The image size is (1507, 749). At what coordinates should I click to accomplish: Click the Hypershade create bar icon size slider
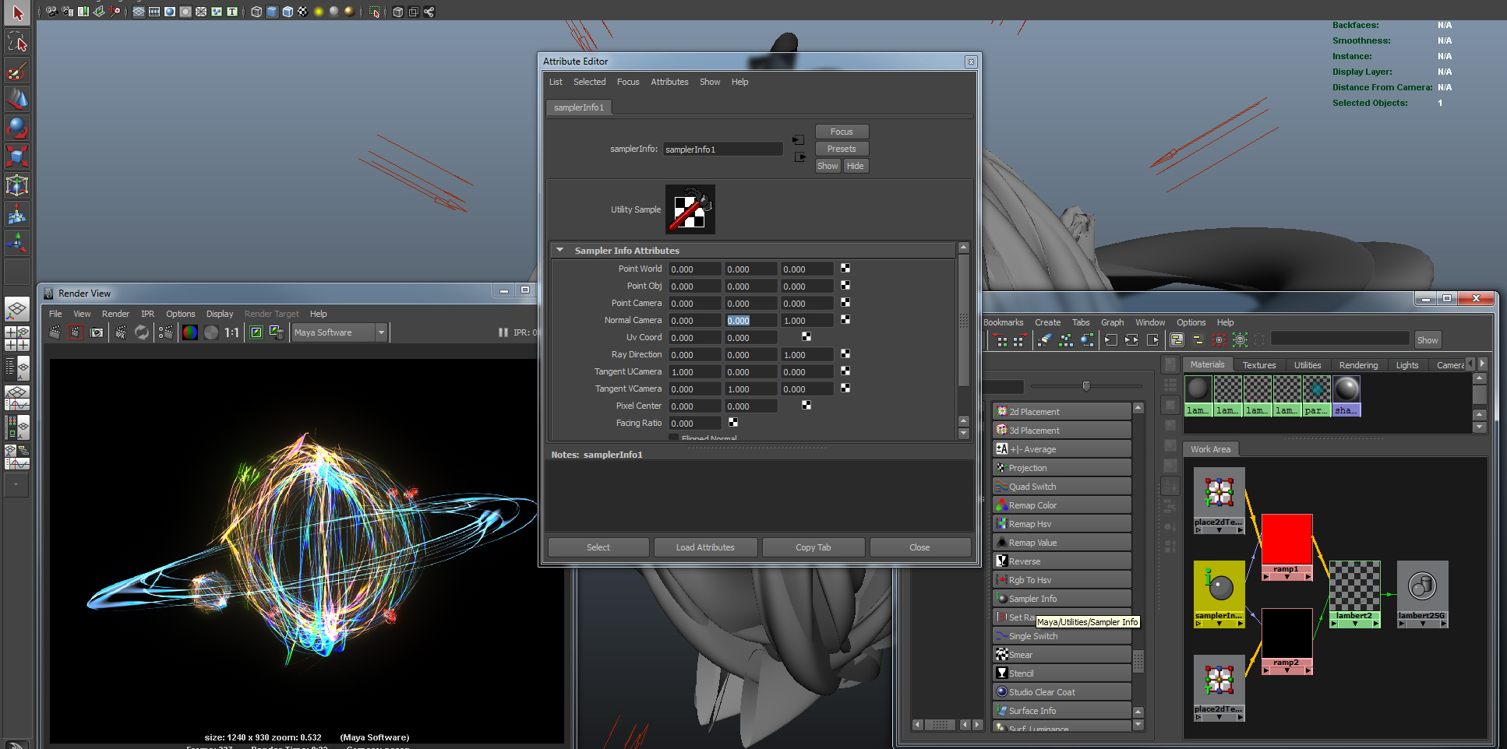1086,386
